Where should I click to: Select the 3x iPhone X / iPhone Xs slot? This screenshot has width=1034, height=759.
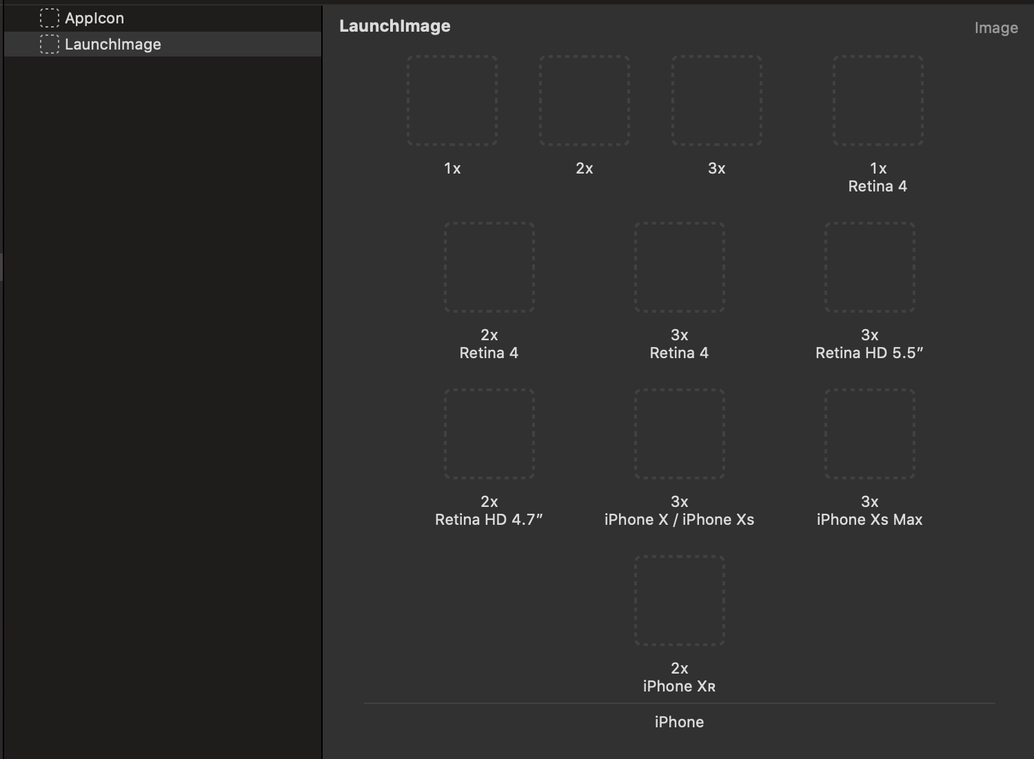pos(680,434)
